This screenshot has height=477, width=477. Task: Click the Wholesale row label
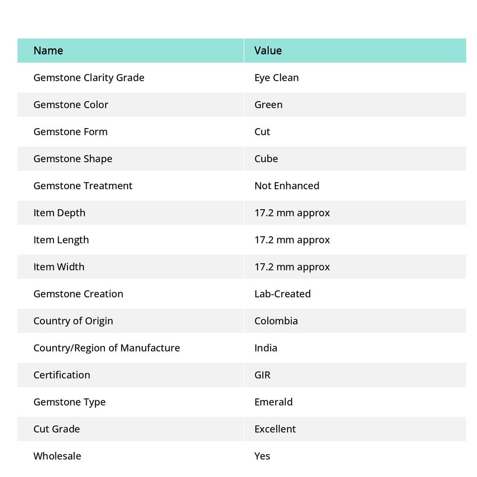click(x=57, y=456)
